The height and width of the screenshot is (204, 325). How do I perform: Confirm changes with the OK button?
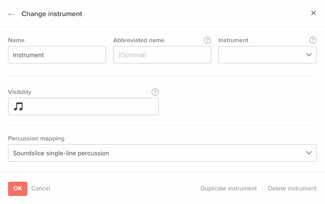17,188
